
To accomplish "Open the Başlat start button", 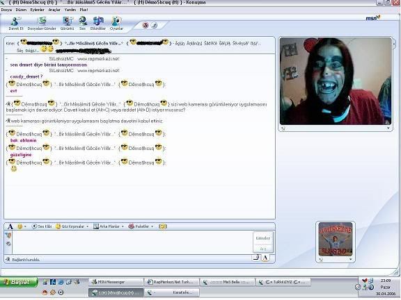I will [x=19, y=282].
